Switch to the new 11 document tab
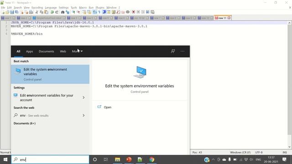The width and height of the screenshot is (292, 164). pyautogui.click(x=222, y=18)
